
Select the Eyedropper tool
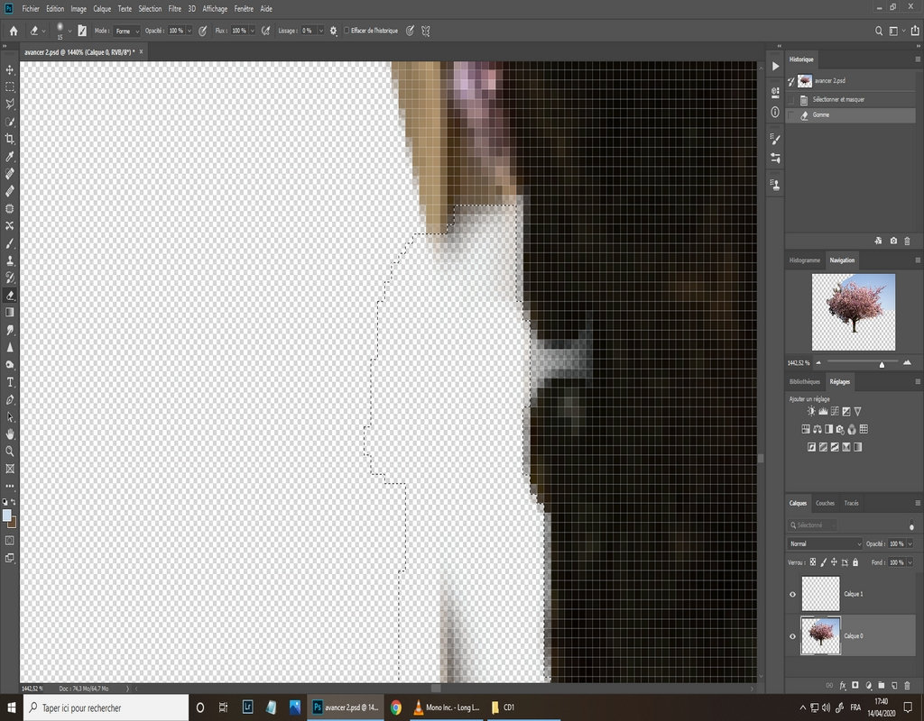click(10, 157)
